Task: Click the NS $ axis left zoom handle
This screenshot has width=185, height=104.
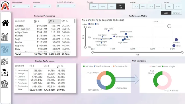Action: point(92,52)
